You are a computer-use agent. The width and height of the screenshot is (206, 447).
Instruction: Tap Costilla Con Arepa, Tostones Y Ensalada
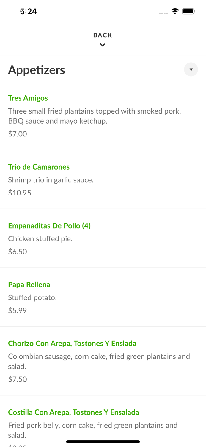(x=73, y=412)
